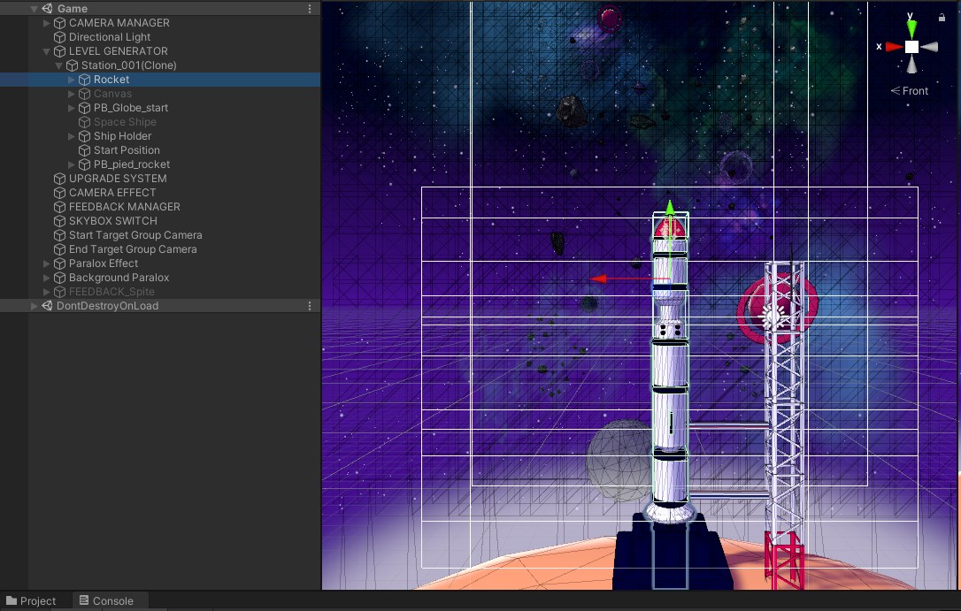Expand PB_Globe_start in hierarchy
The height and width of the screenshot is (611, 961).
(71, 108)
